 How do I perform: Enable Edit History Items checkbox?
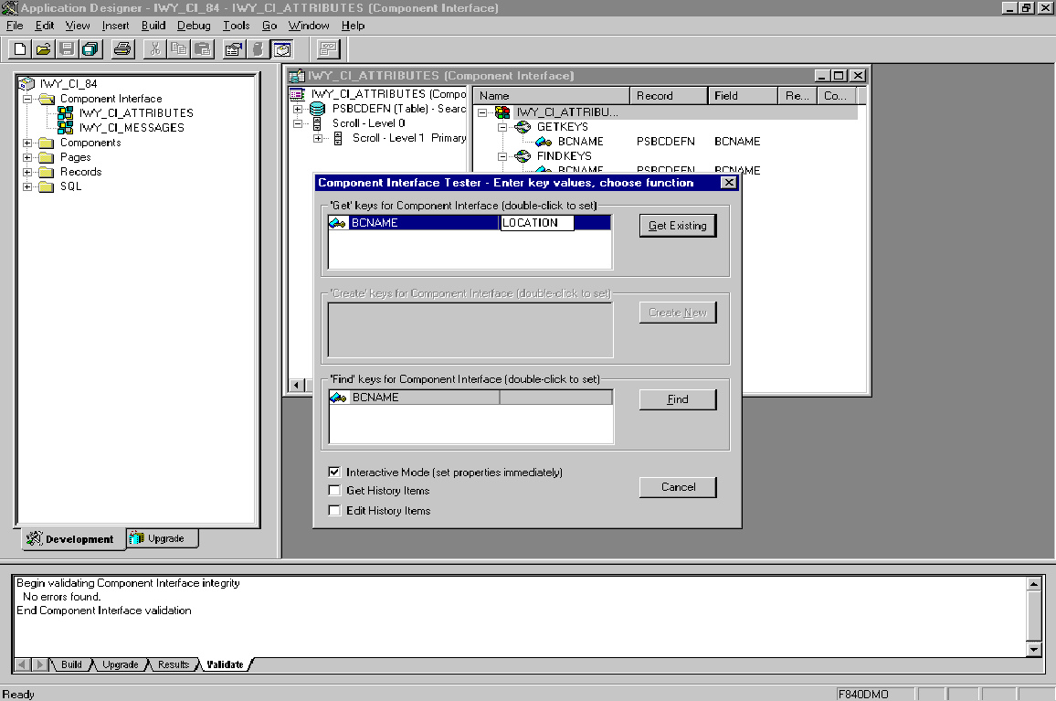334,510
